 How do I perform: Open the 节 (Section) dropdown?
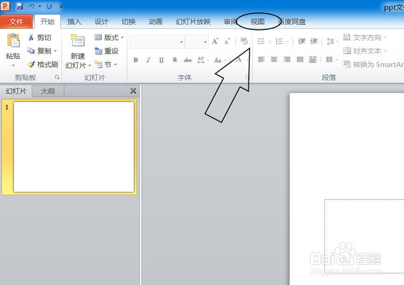point(106,64)
